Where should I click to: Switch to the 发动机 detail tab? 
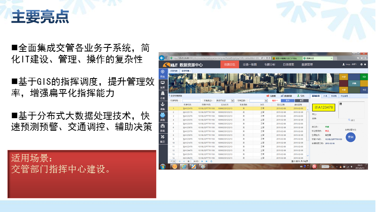(x=334, y=96)
